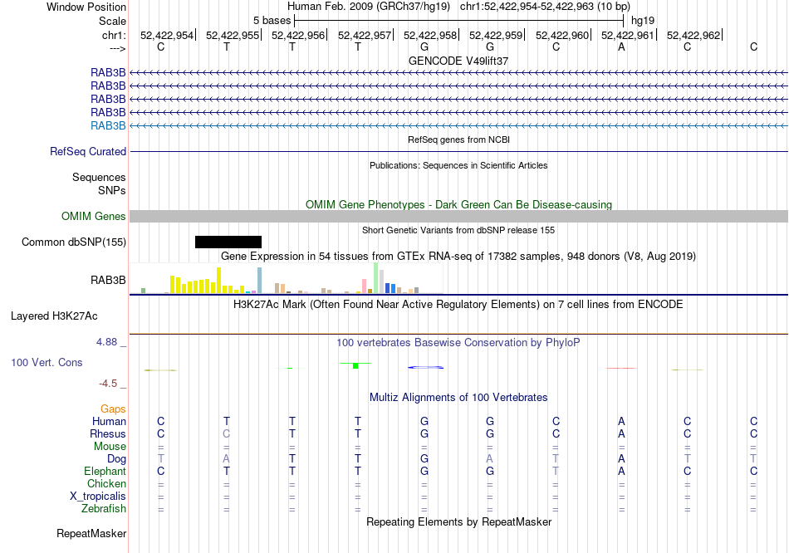Click the Scale label
The height and width of the screenshot is (553, 789).
click(112, 21)
